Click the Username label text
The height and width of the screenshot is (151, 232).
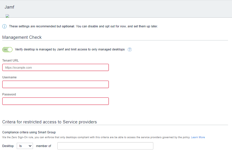(x=9, y=77)
